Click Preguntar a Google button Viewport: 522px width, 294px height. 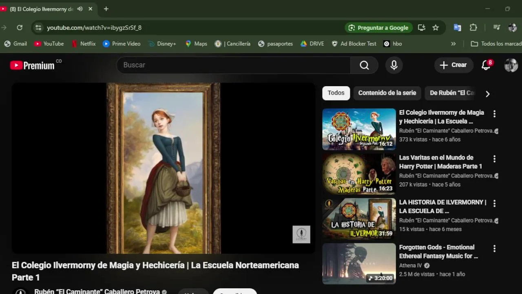[379, 28]
